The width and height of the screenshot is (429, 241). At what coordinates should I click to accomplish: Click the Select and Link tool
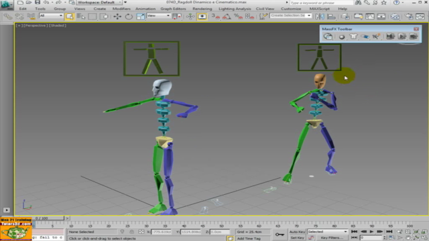[x=8, y=16]
